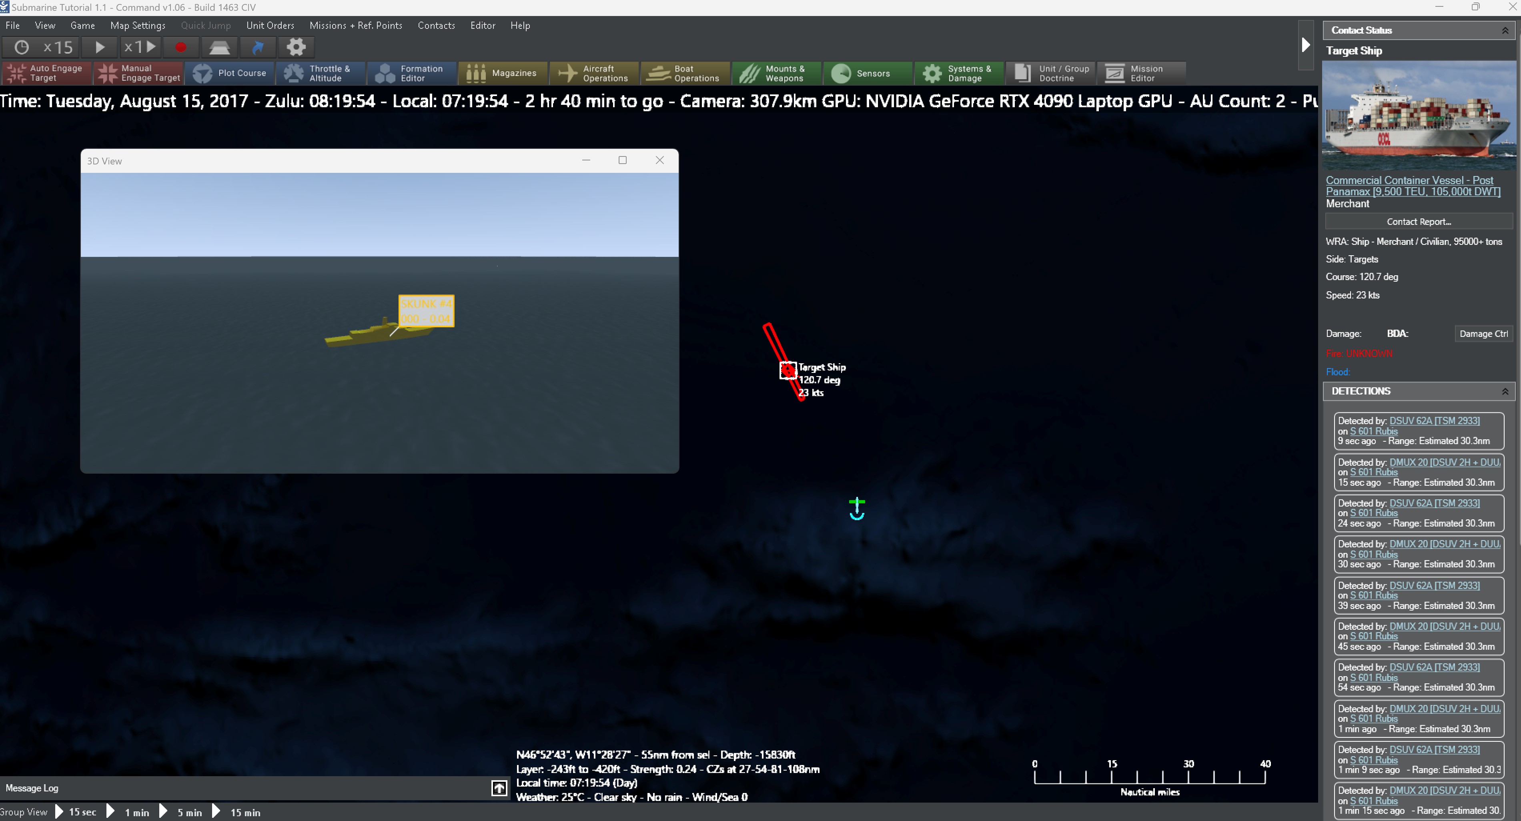Open the gear settings toolbar icon
The height and width of the screenshot is (821, 1521).
[296, 47]
